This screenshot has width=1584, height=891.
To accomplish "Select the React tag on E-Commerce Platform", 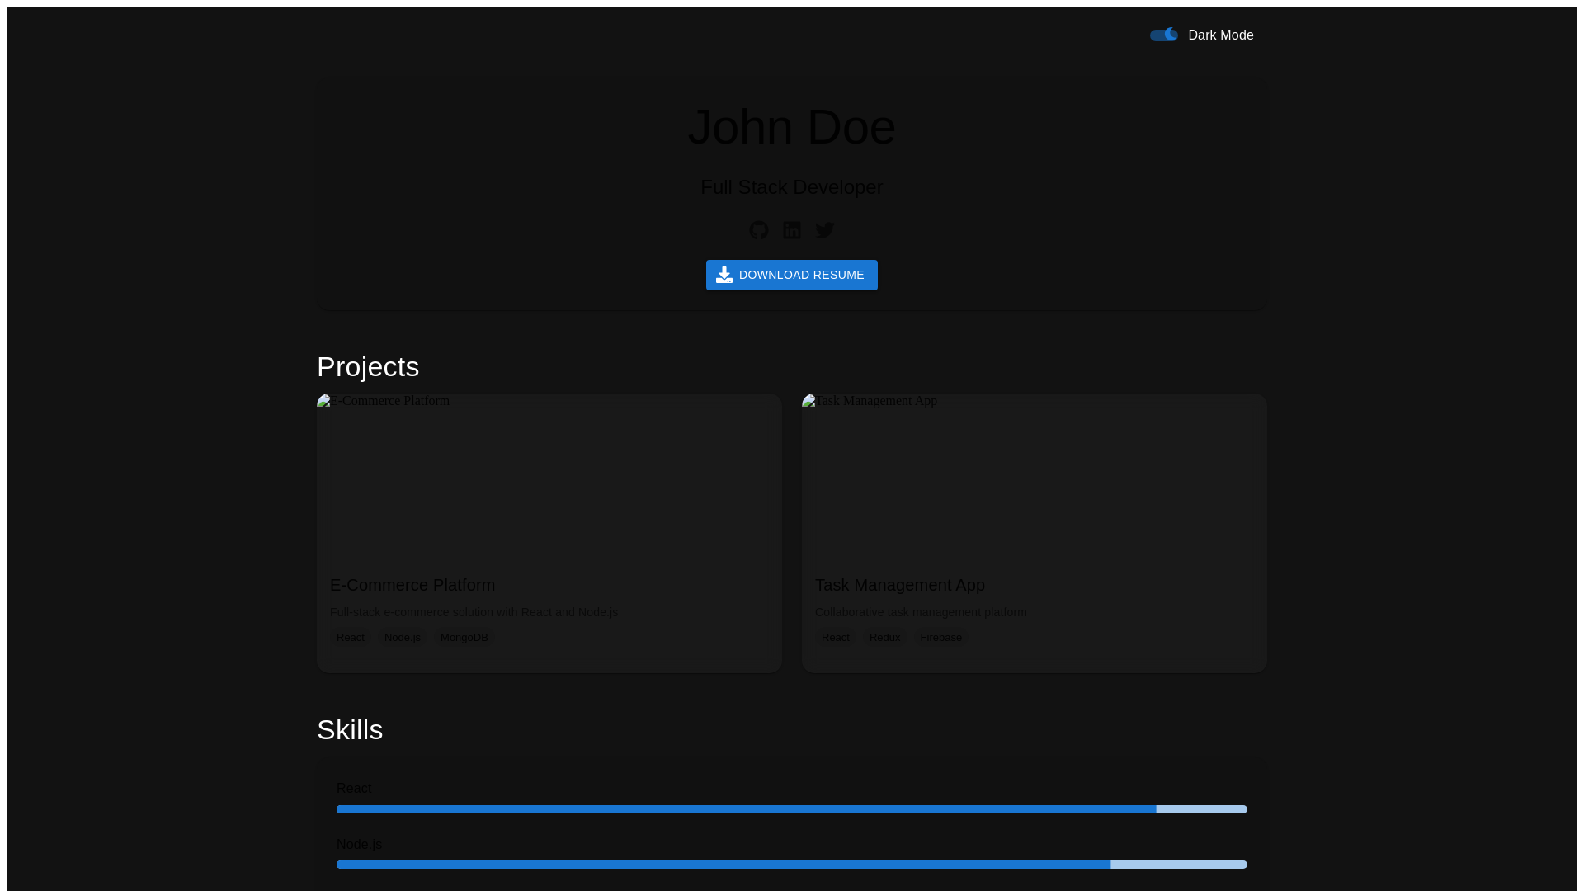I will coord(350,637).
